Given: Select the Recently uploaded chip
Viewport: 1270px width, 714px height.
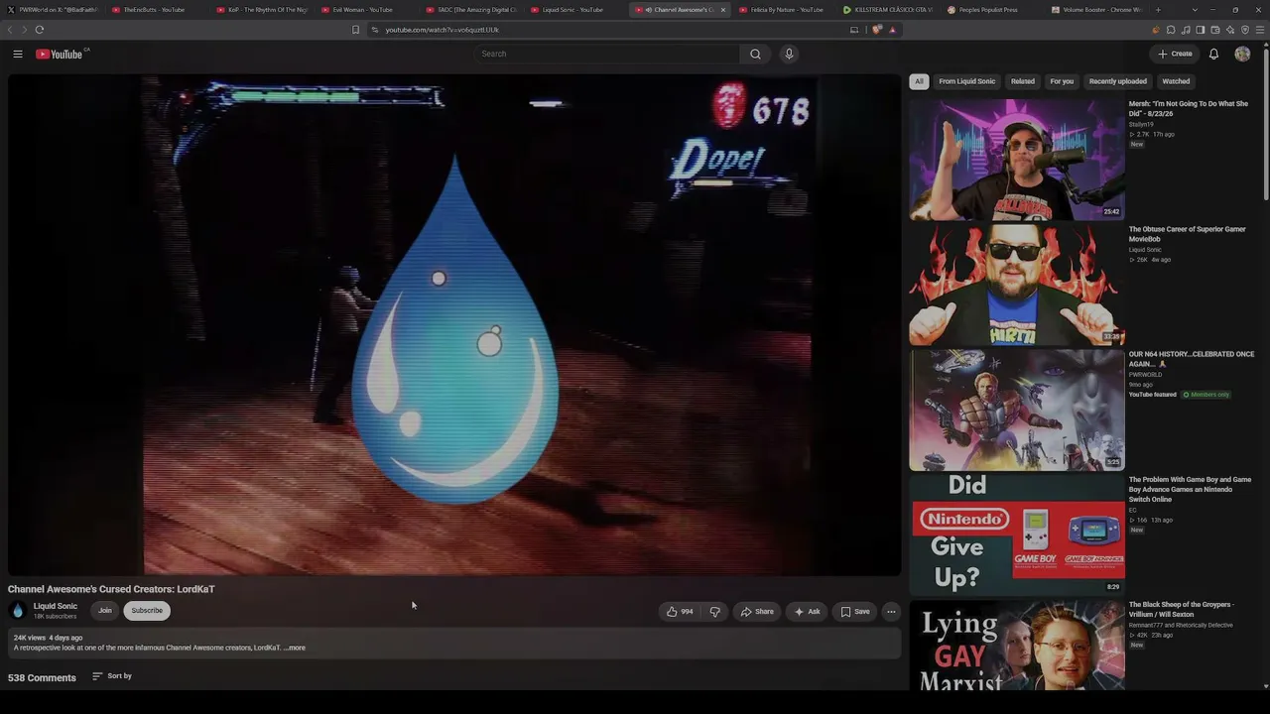Looking at the screenshot, I should click(x=1117, y=81).
